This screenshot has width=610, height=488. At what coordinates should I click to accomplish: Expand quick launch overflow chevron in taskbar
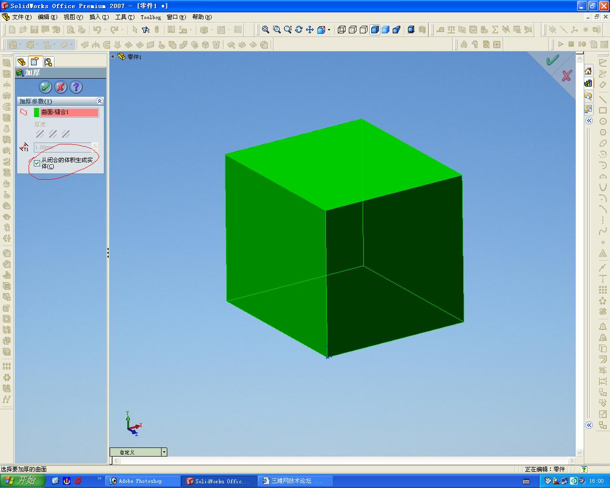[100, 478]
